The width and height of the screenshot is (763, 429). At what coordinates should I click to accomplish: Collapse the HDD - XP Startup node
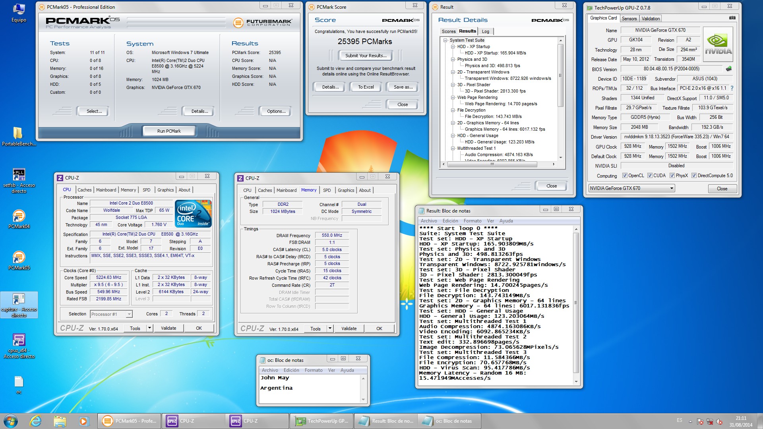[453, 46]
